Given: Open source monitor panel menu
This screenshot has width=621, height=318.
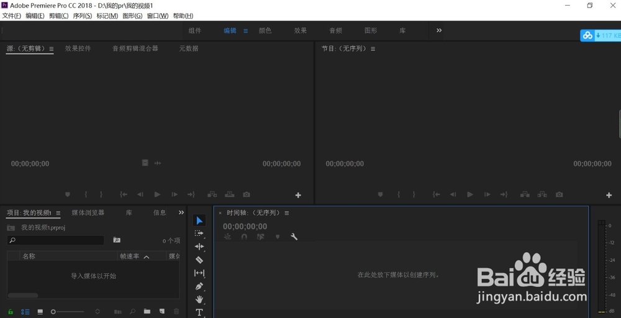Looking at the screenshot, I should [x=52, y=48].
